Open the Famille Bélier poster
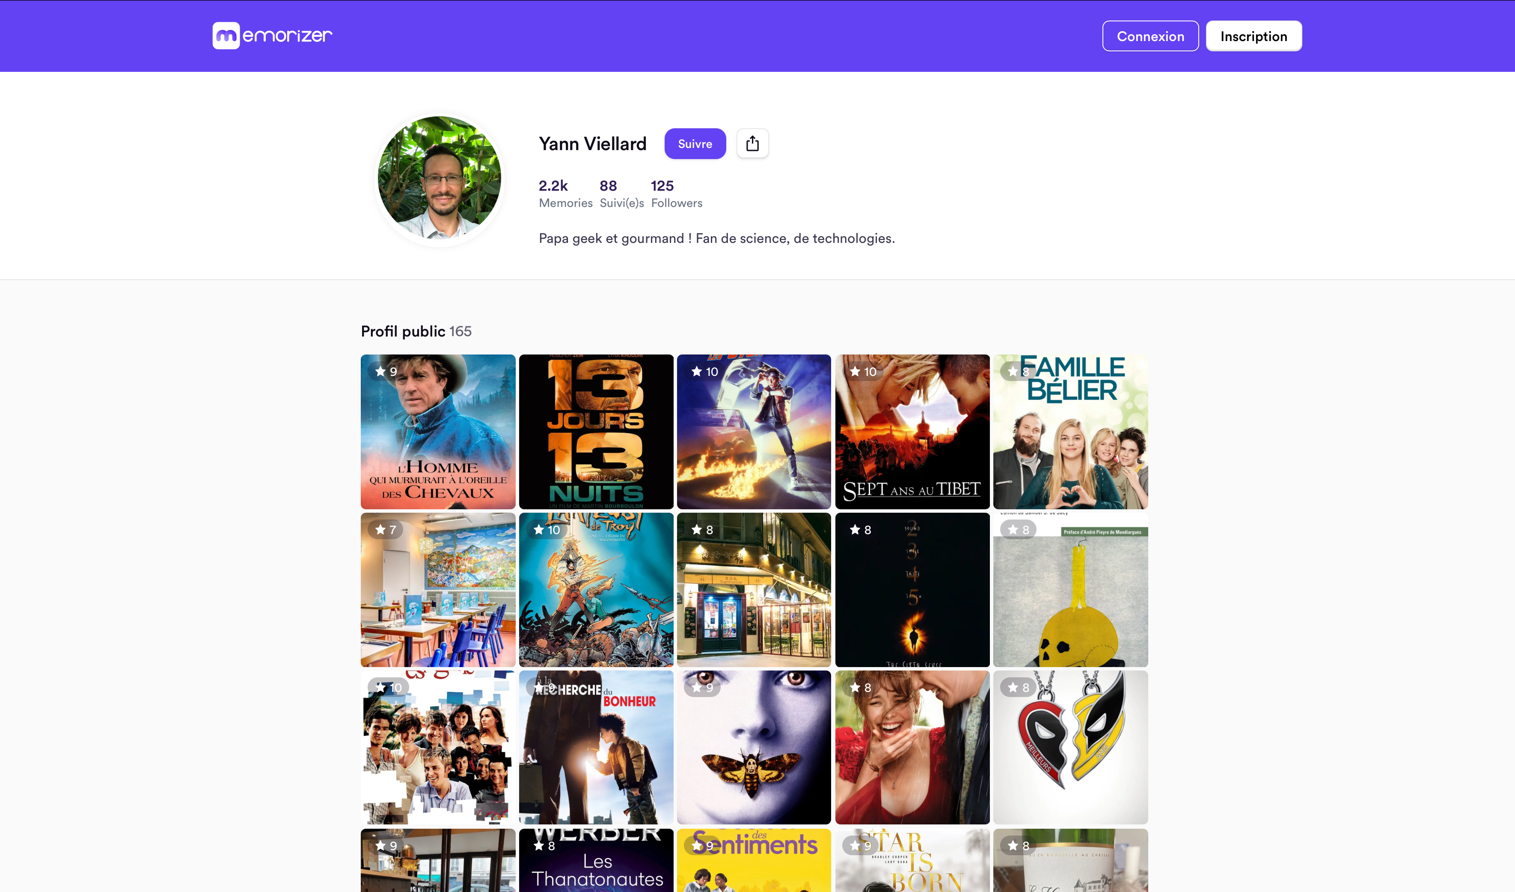 1070,431
